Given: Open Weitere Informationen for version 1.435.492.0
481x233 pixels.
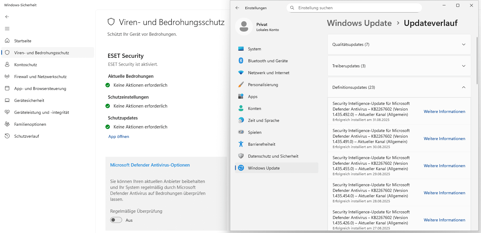Looking at the screenshot, I should click(444, 111).
